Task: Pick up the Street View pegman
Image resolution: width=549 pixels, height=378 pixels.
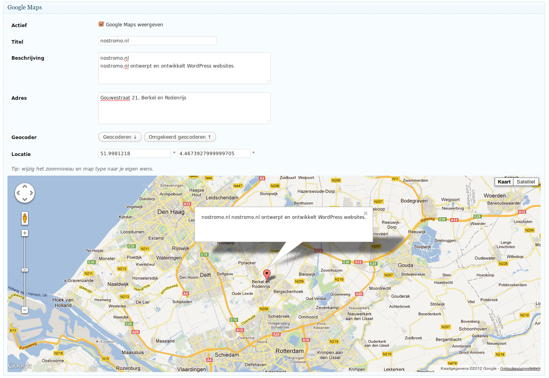Action: (x=25, y=218)
